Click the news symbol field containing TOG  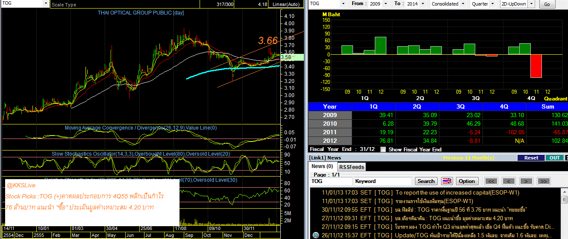(x=331, y=181)
